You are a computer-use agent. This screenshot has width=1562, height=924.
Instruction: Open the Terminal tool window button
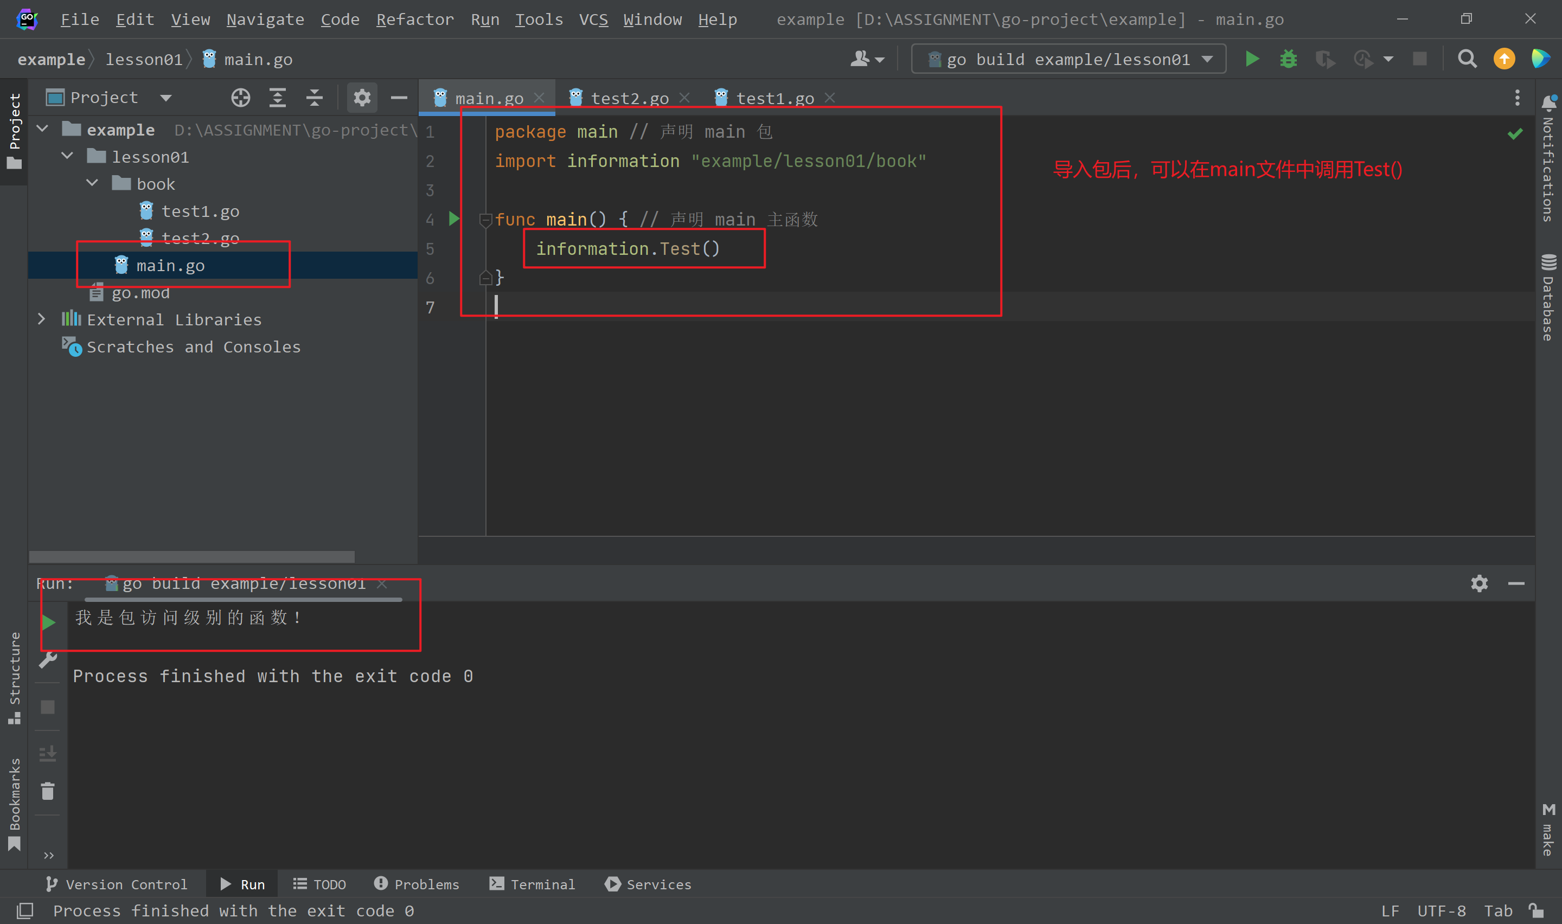(x=532, y=884)
